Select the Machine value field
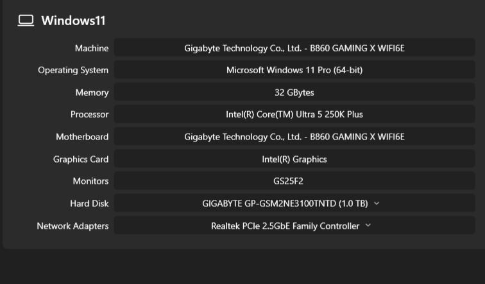 pos(294,48)
